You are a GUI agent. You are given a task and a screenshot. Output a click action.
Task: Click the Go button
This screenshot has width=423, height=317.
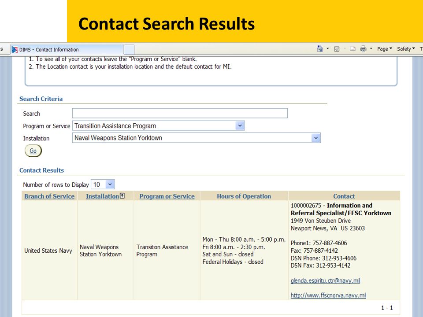33,151
